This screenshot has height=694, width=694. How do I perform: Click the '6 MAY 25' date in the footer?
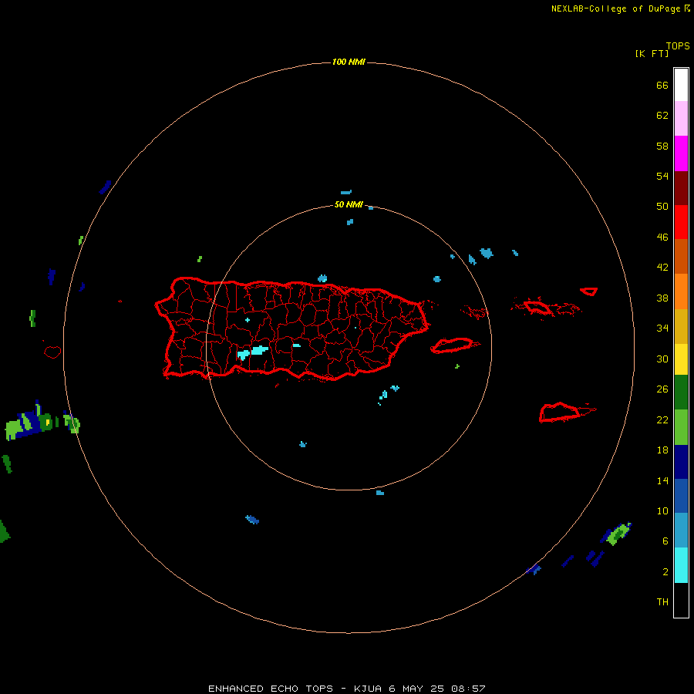tap(417, 689)
